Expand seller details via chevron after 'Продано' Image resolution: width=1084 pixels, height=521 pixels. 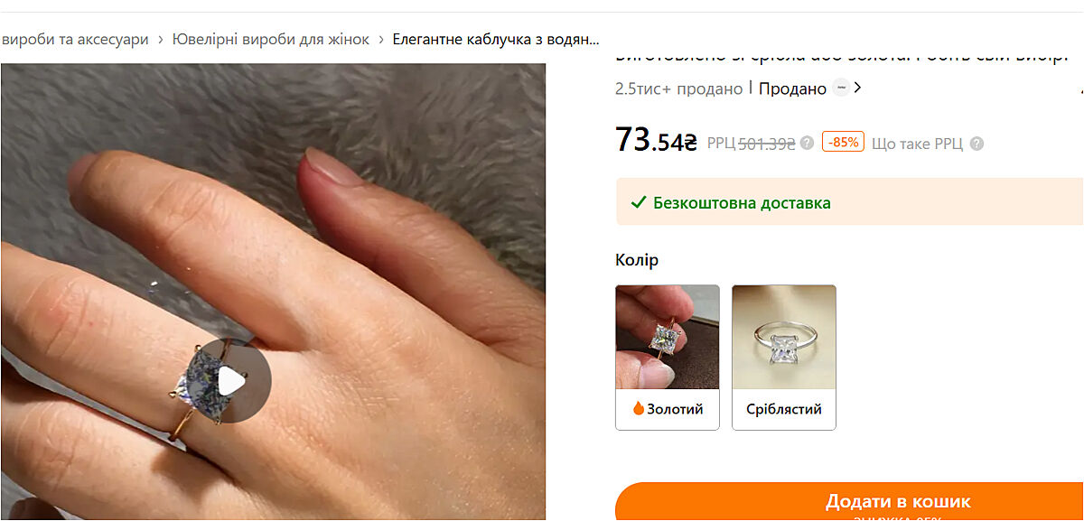click(x=858, y=88)
